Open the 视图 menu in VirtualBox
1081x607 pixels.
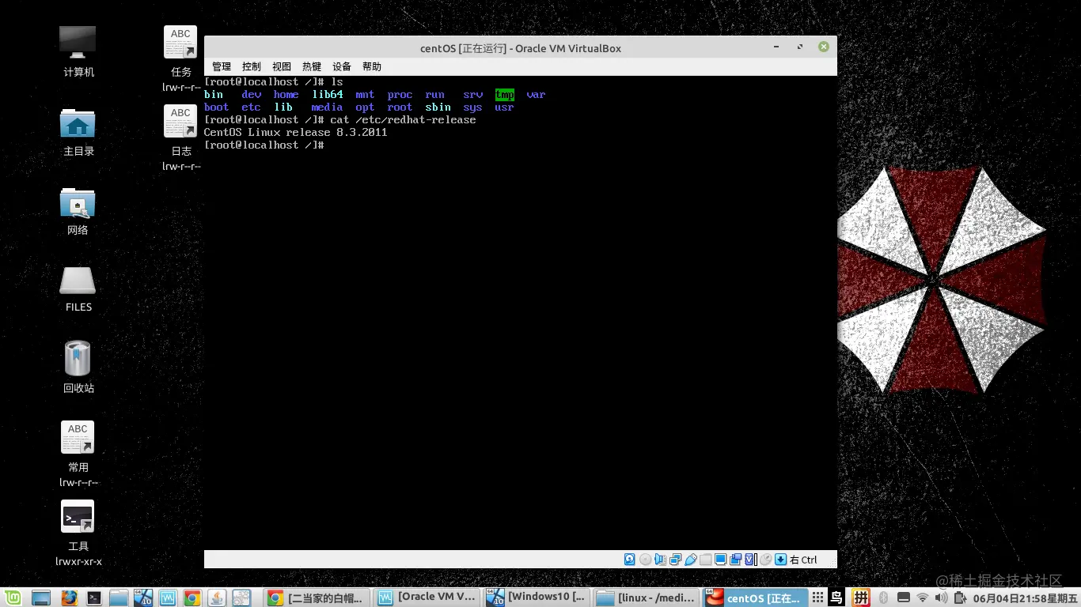[x=282, y=67]
